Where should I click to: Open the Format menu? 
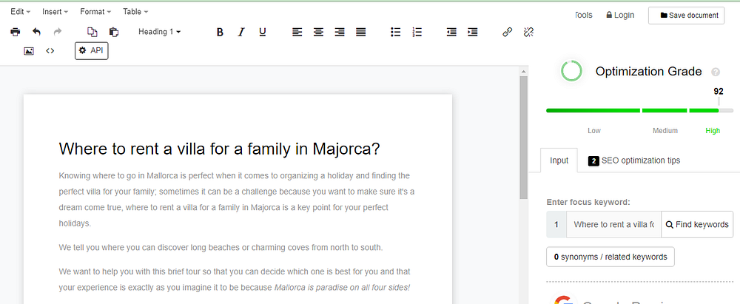click(95, 11)
